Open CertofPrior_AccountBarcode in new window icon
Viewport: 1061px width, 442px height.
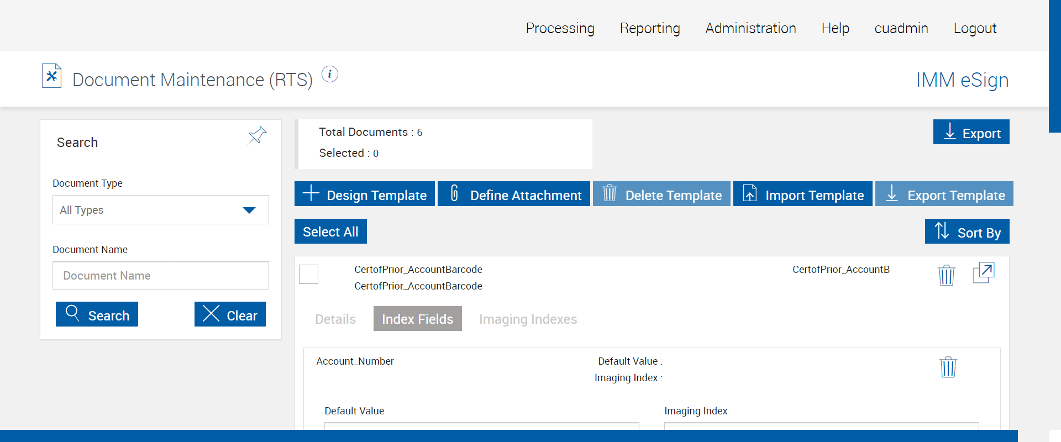[983, 273]
